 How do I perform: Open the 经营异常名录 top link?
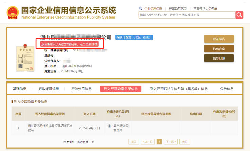coord(178,9)
